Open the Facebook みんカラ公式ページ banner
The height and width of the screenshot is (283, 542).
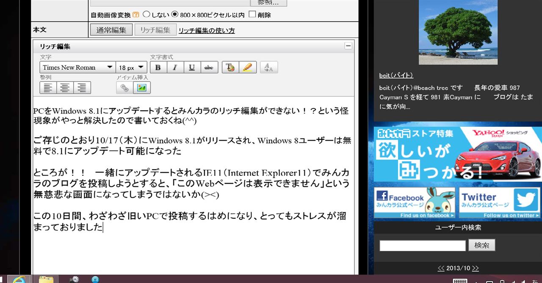click(x=414, y=203)
